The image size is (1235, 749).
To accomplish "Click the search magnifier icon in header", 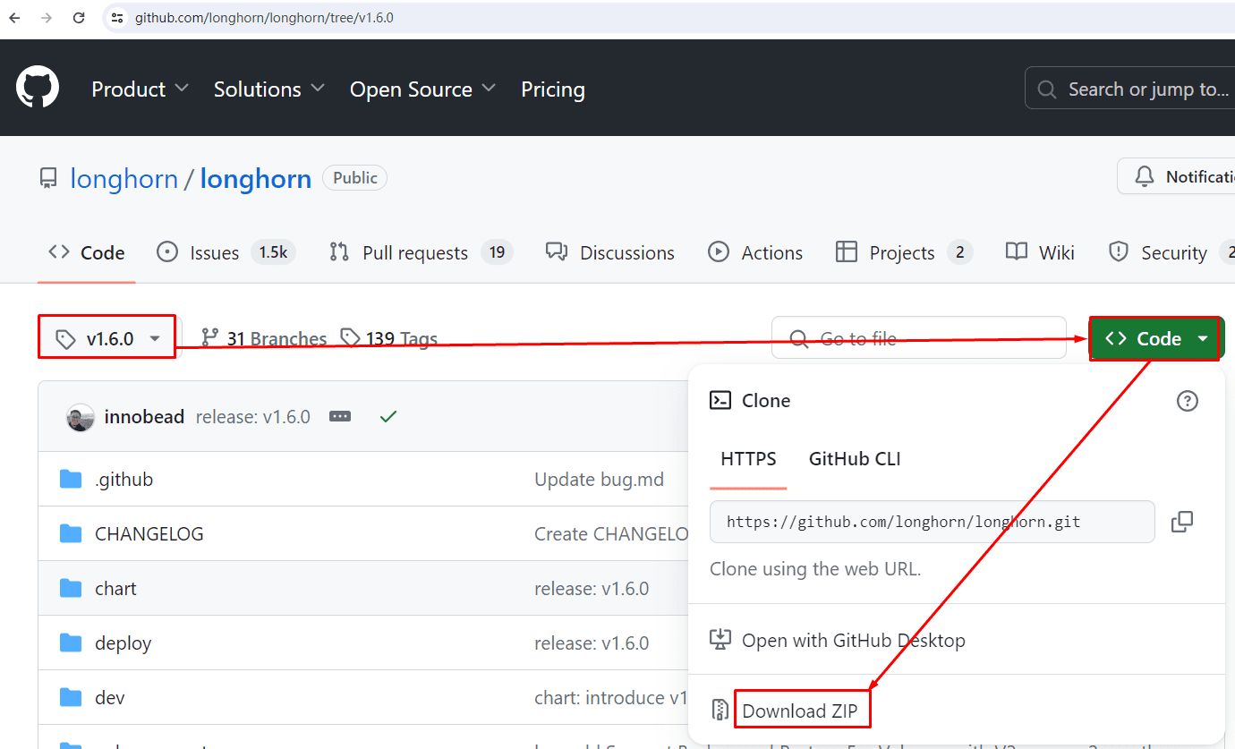I will tap(1046, 89).
